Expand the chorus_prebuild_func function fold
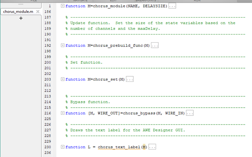This screenshot has width=252, height=157. (x=63, y=45)
